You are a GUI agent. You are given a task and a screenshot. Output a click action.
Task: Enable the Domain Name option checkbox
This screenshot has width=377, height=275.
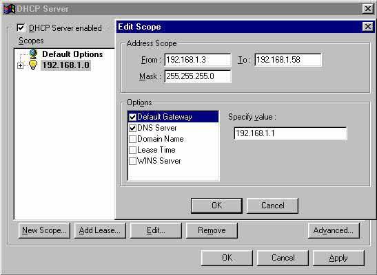coord(132,139)
